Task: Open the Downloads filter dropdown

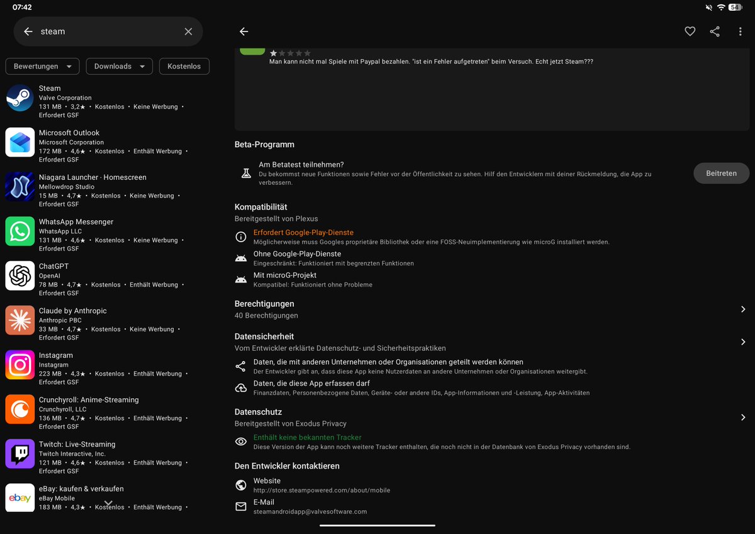Action: coord(120,66)
